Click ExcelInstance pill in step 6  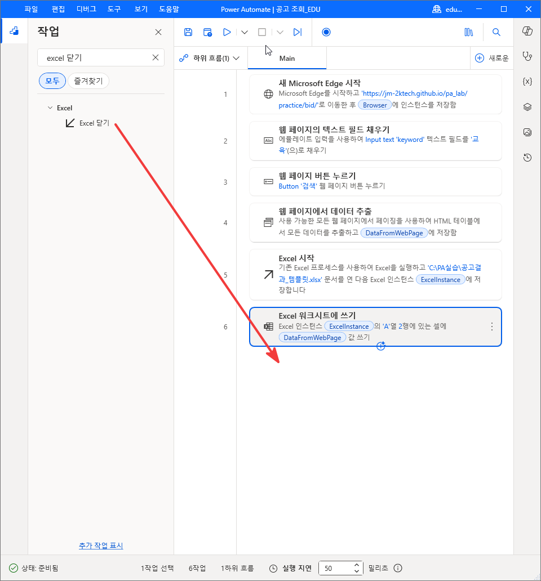[349, 326]
